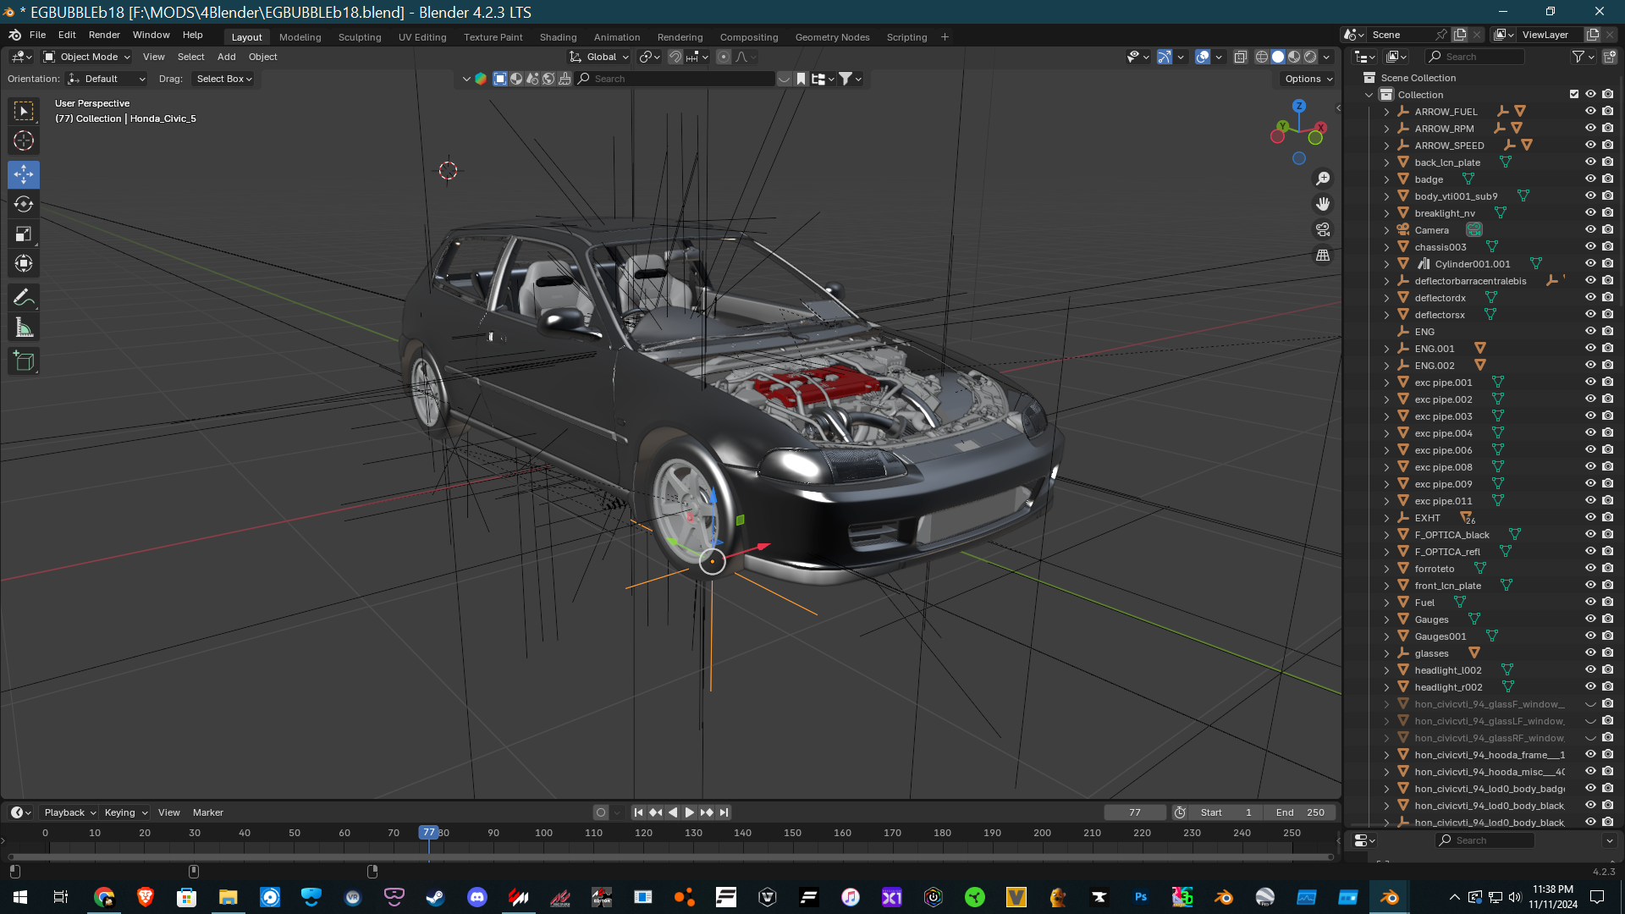
Task: Activate the Transform tool
Action: [x=24, y=264]
